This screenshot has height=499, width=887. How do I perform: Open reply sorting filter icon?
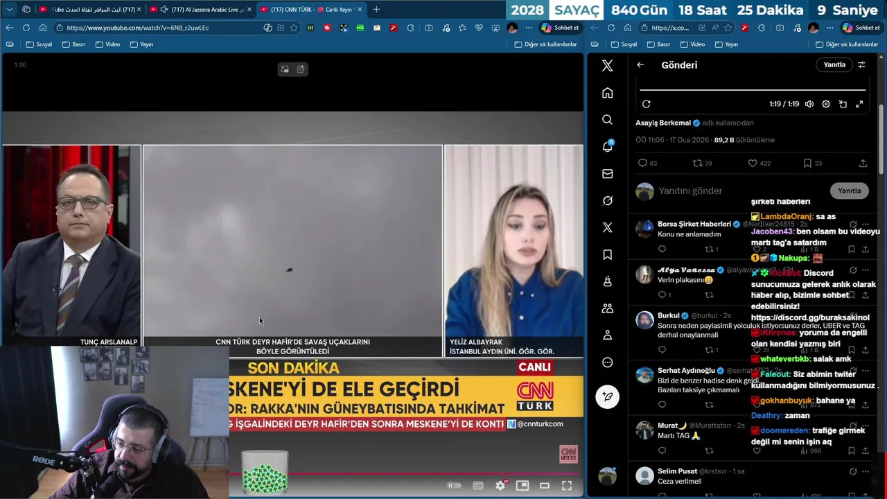pyautogui.click(x=861, y=64)
